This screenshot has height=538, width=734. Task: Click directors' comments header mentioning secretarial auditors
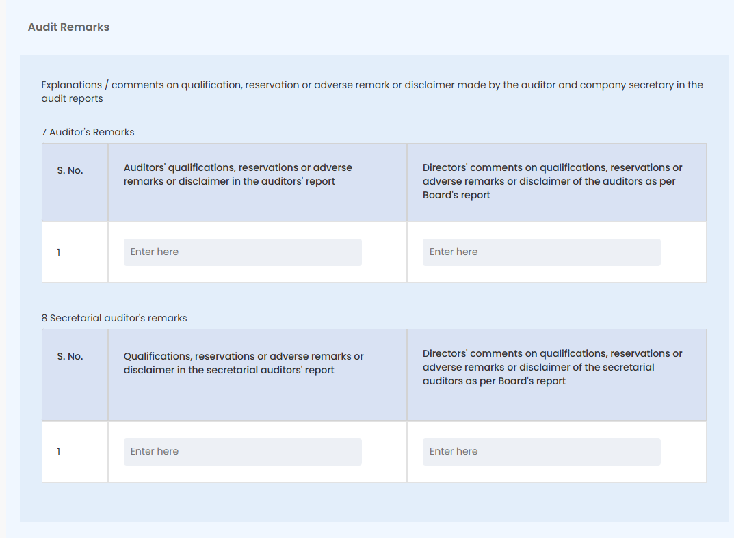click(x=552, y=367)
